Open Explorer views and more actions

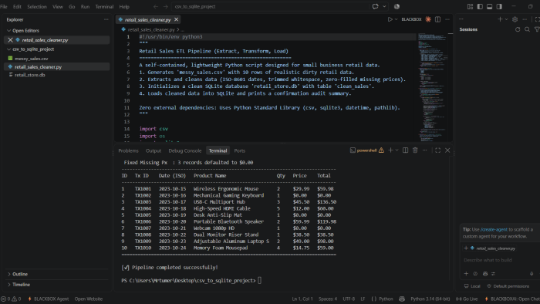(106, 19)
